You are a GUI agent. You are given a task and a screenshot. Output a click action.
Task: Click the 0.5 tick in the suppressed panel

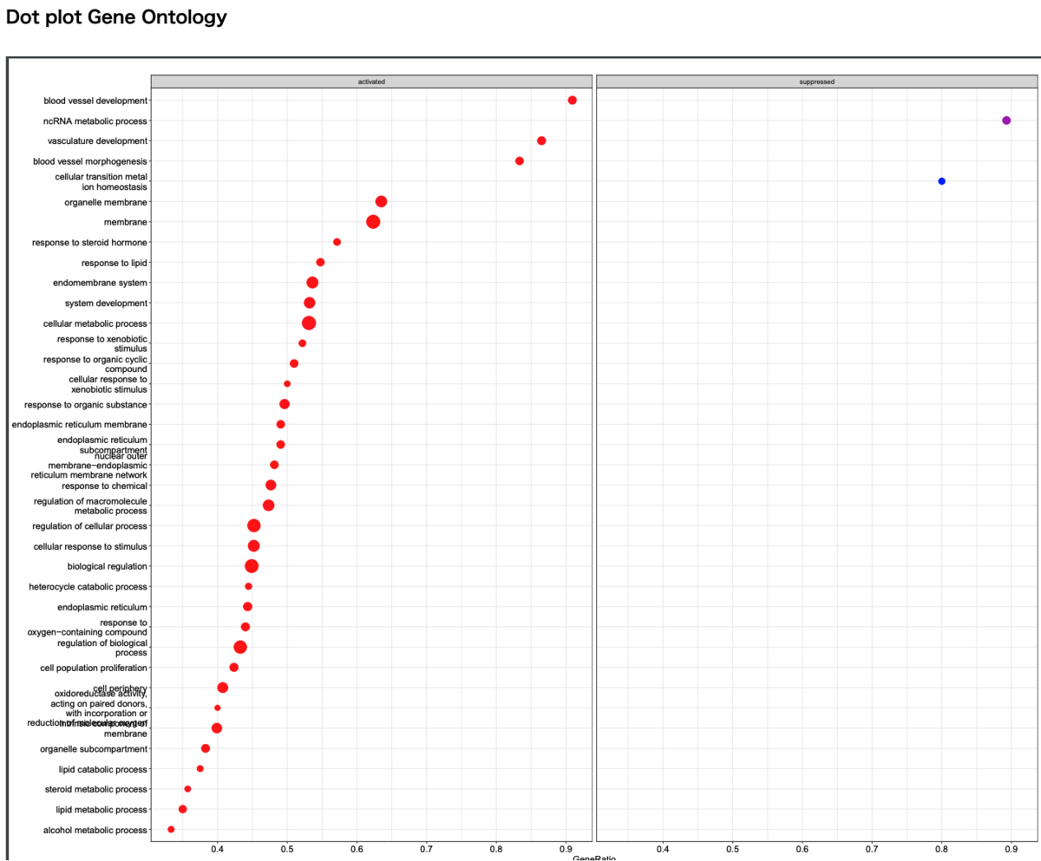(x=732, y=851)
